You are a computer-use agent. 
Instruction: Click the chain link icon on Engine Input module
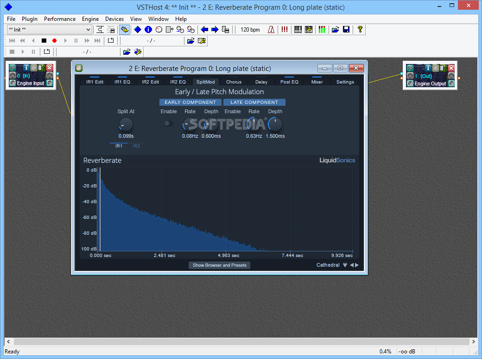tap(13, 67)
